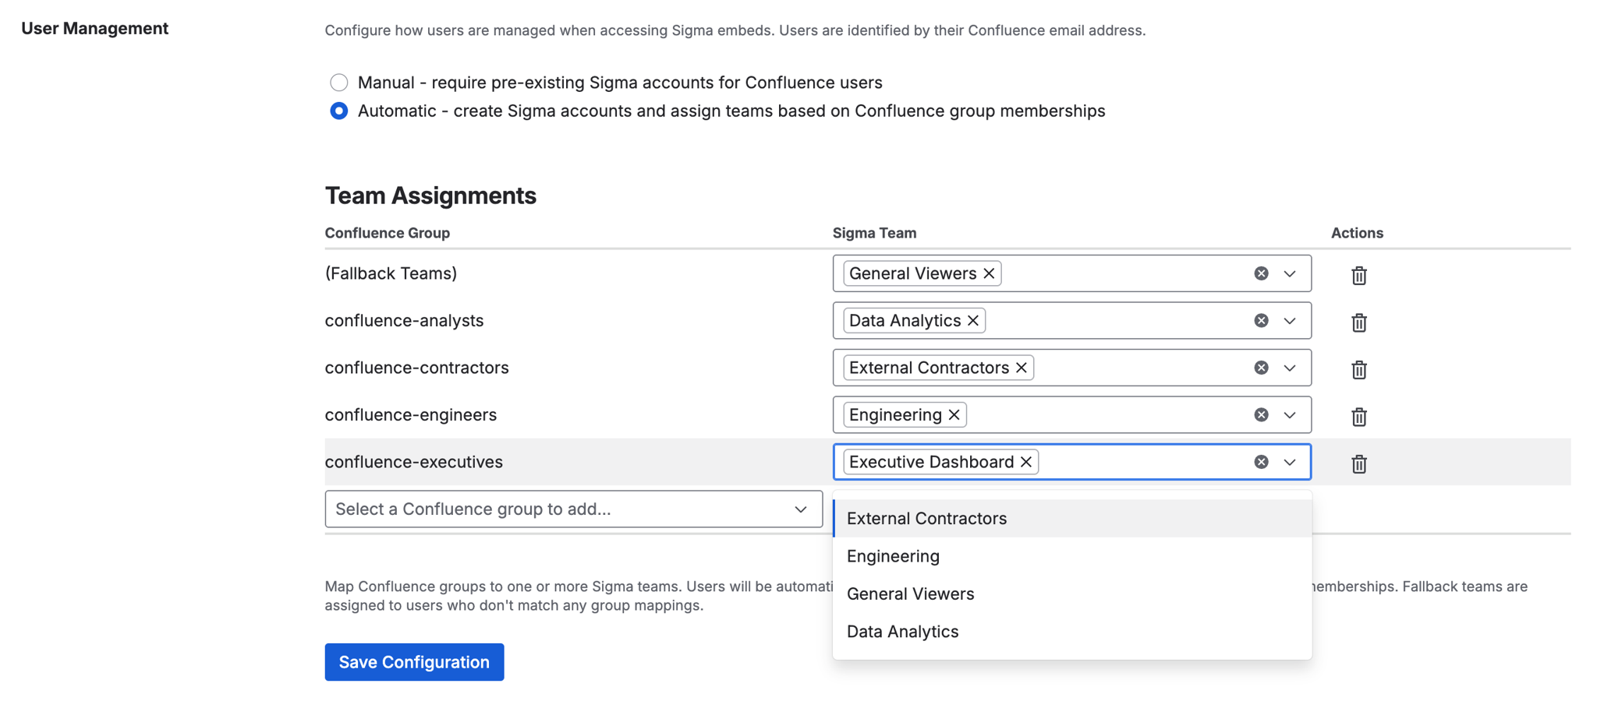Open confluence-analysts Sigma Team dropdown
Viewport: 1597px width, 701px height.
pyautogui.click(x=1290, y=321)
